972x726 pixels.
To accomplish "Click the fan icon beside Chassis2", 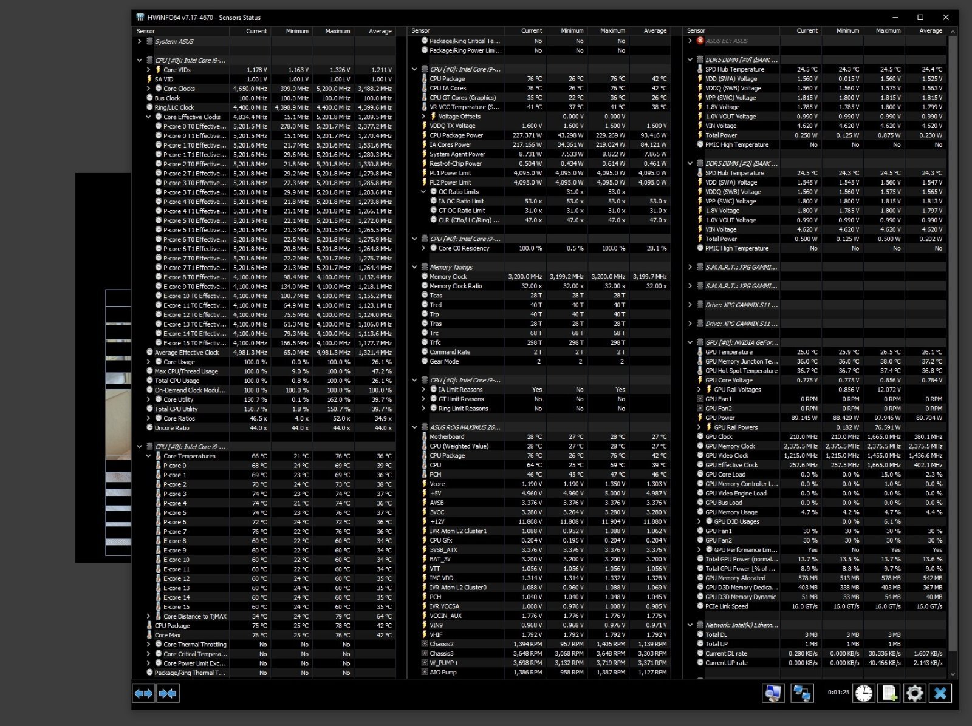I will click(425, 644).
